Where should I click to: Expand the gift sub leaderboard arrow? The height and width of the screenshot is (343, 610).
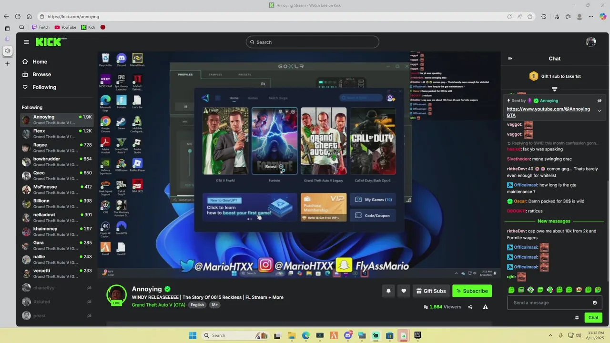click(x=555, y=89)
